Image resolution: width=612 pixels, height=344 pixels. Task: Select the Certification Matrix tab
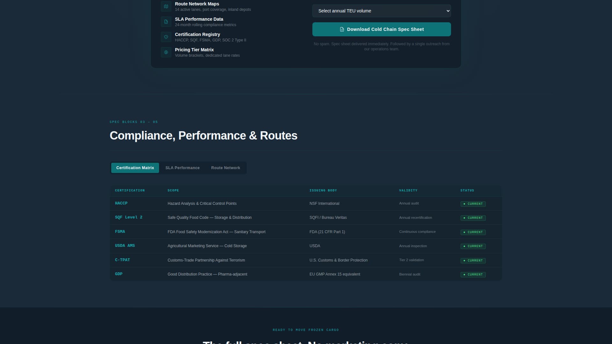135,168
